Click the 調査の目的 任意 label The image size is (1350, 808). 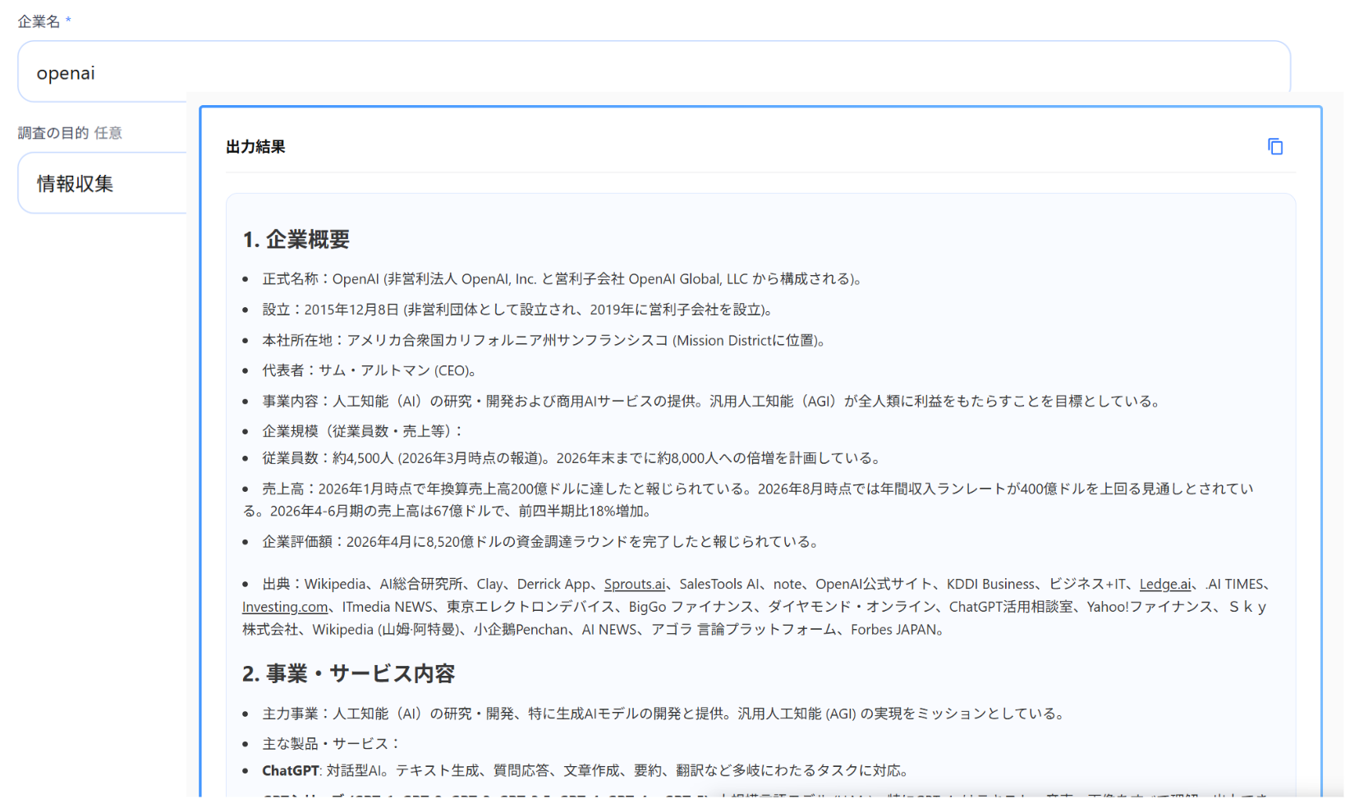click(70, 133)
